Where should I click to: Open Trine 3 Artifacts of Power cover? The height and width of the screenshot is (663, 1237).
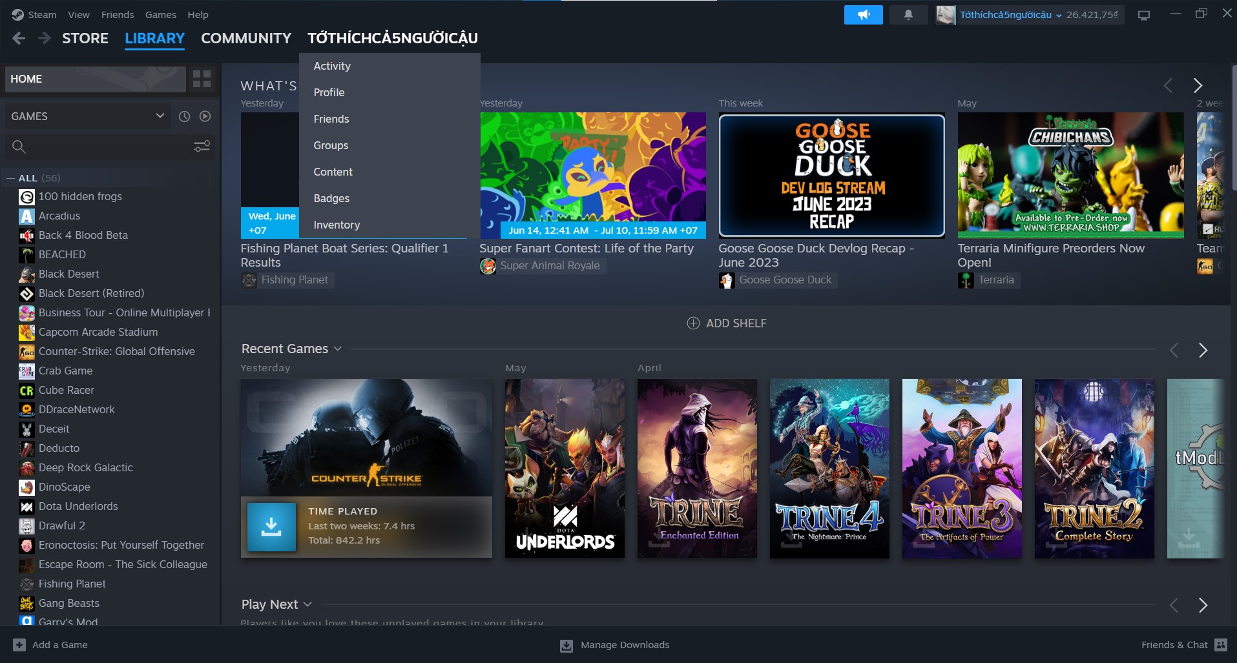click(x=962, y=469)
